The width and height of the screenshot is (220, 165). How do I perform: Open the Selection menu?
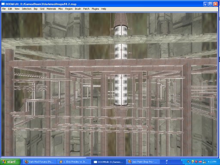[27, 9]
